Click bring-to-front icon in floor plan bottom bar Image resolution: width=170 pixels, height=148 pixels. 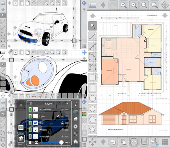click(113, 142)
